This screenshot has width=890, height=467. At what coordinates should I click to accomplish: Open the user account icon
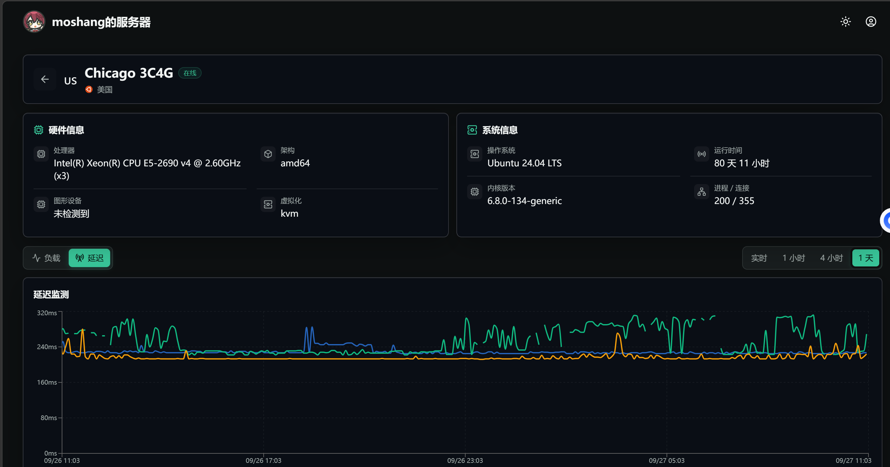[x=871, y=22]
